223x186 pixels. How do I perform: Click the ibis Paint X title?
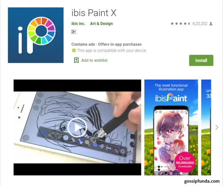94,13
